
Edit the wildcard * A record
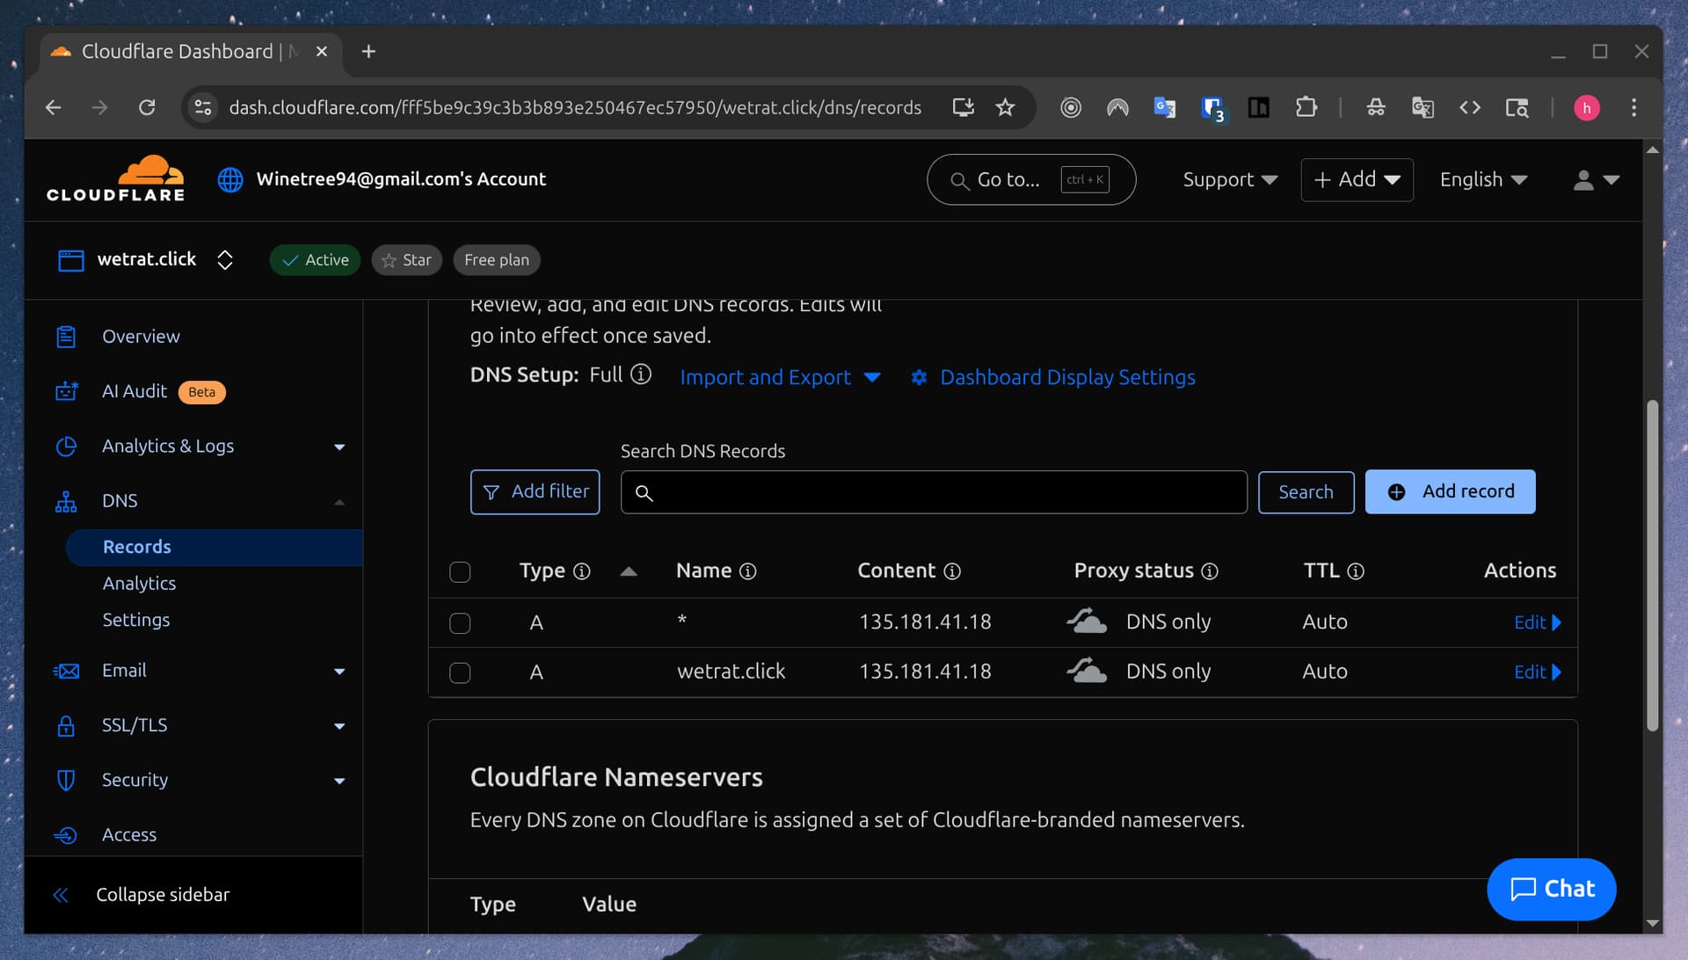[x=1537, y=622]
